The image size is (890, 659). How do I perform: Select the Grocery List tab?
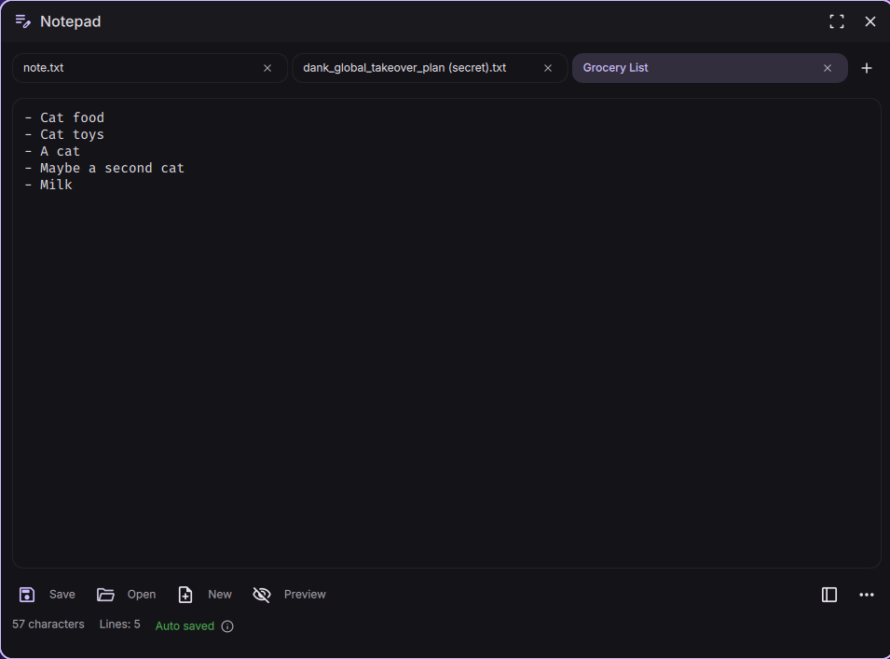tap(709, 68)
